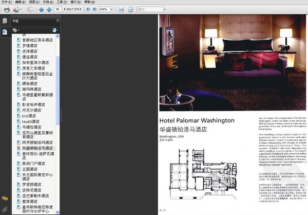Open the 帮助 (Help) menu
The height and width of the screenshot is (215, 308).
point(89,2)
